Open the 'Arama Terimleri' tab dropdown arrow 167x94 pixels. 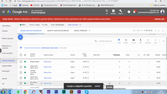click(x=90, y=31)
